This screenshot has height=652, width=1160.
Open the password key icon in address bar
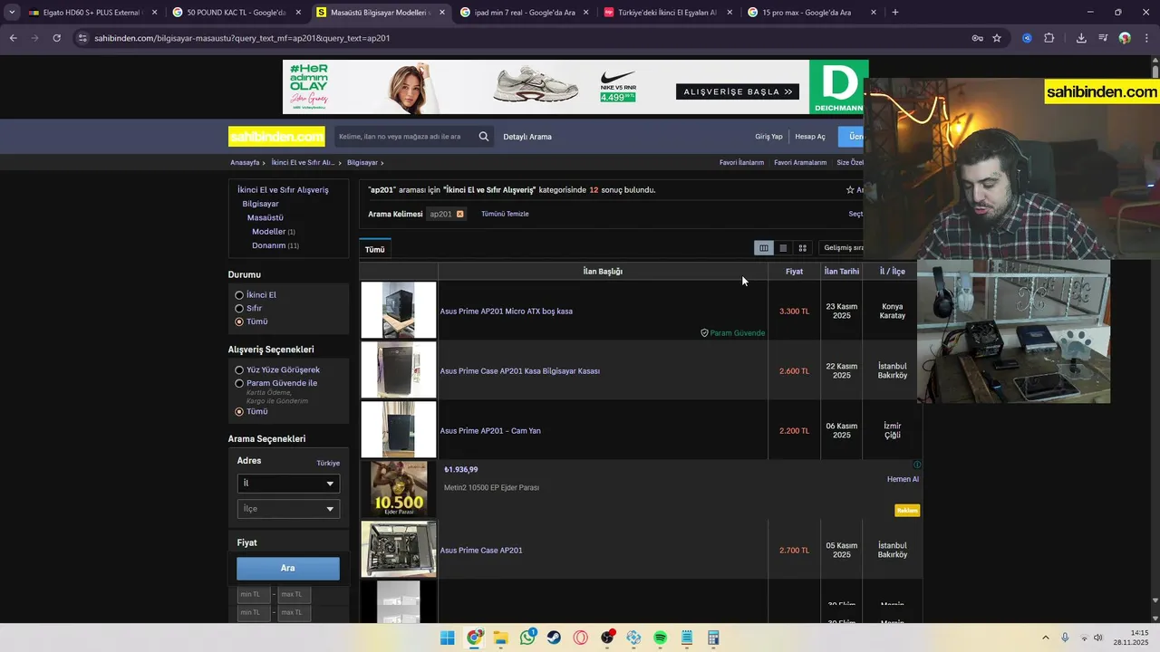pos(977,38)
